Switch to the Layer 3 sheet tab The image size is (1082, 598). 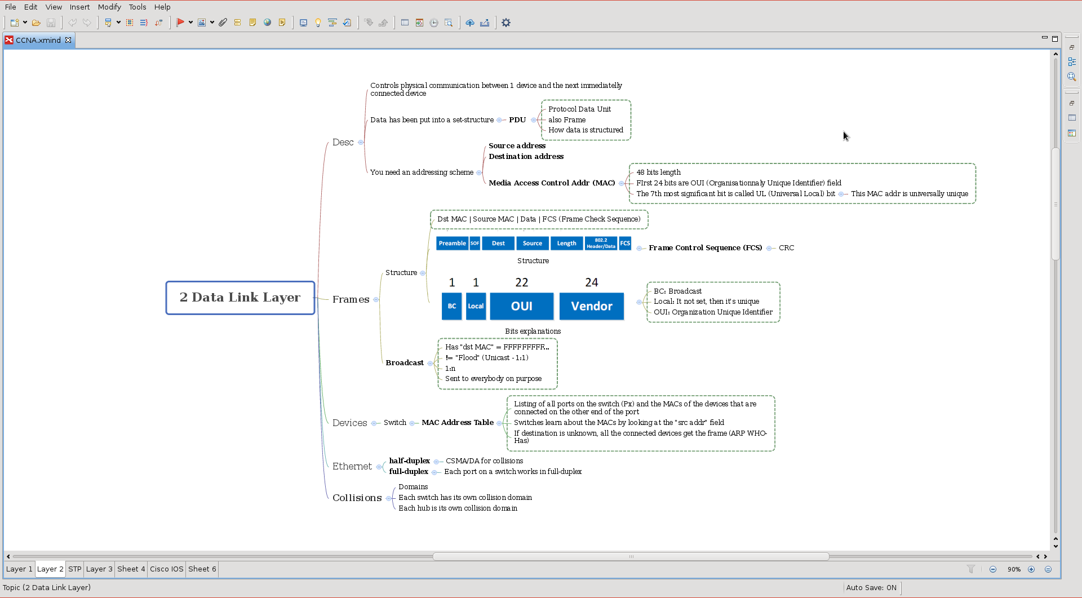(99, 569)
